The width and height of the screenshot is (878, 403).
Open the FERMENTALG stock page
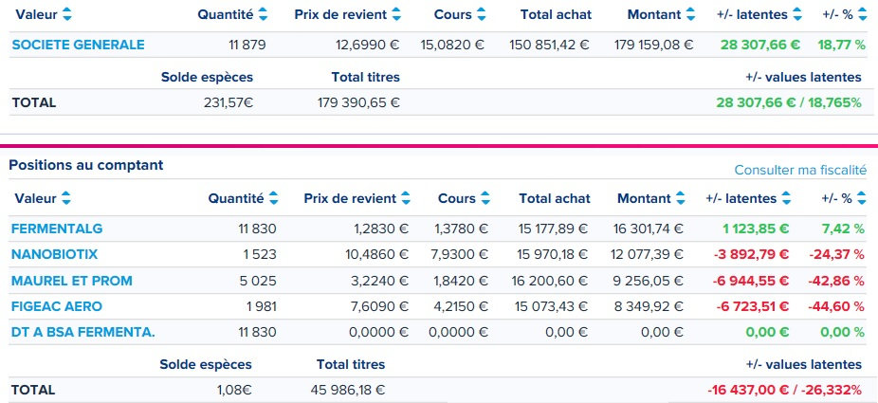[57, 229]
